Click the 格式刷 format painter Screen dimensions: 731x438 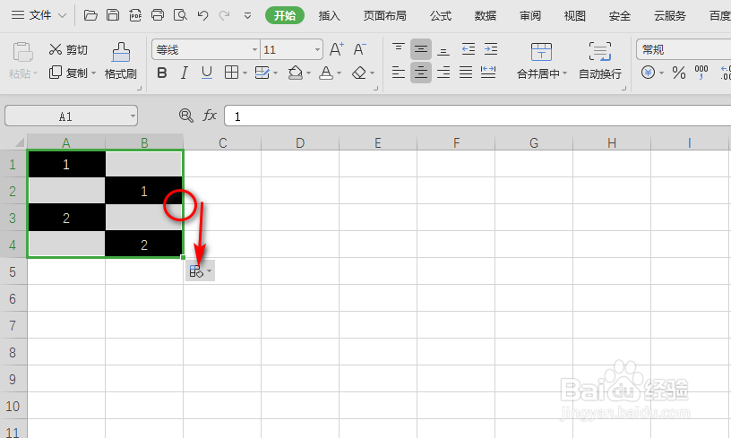(x=120, y=60)
